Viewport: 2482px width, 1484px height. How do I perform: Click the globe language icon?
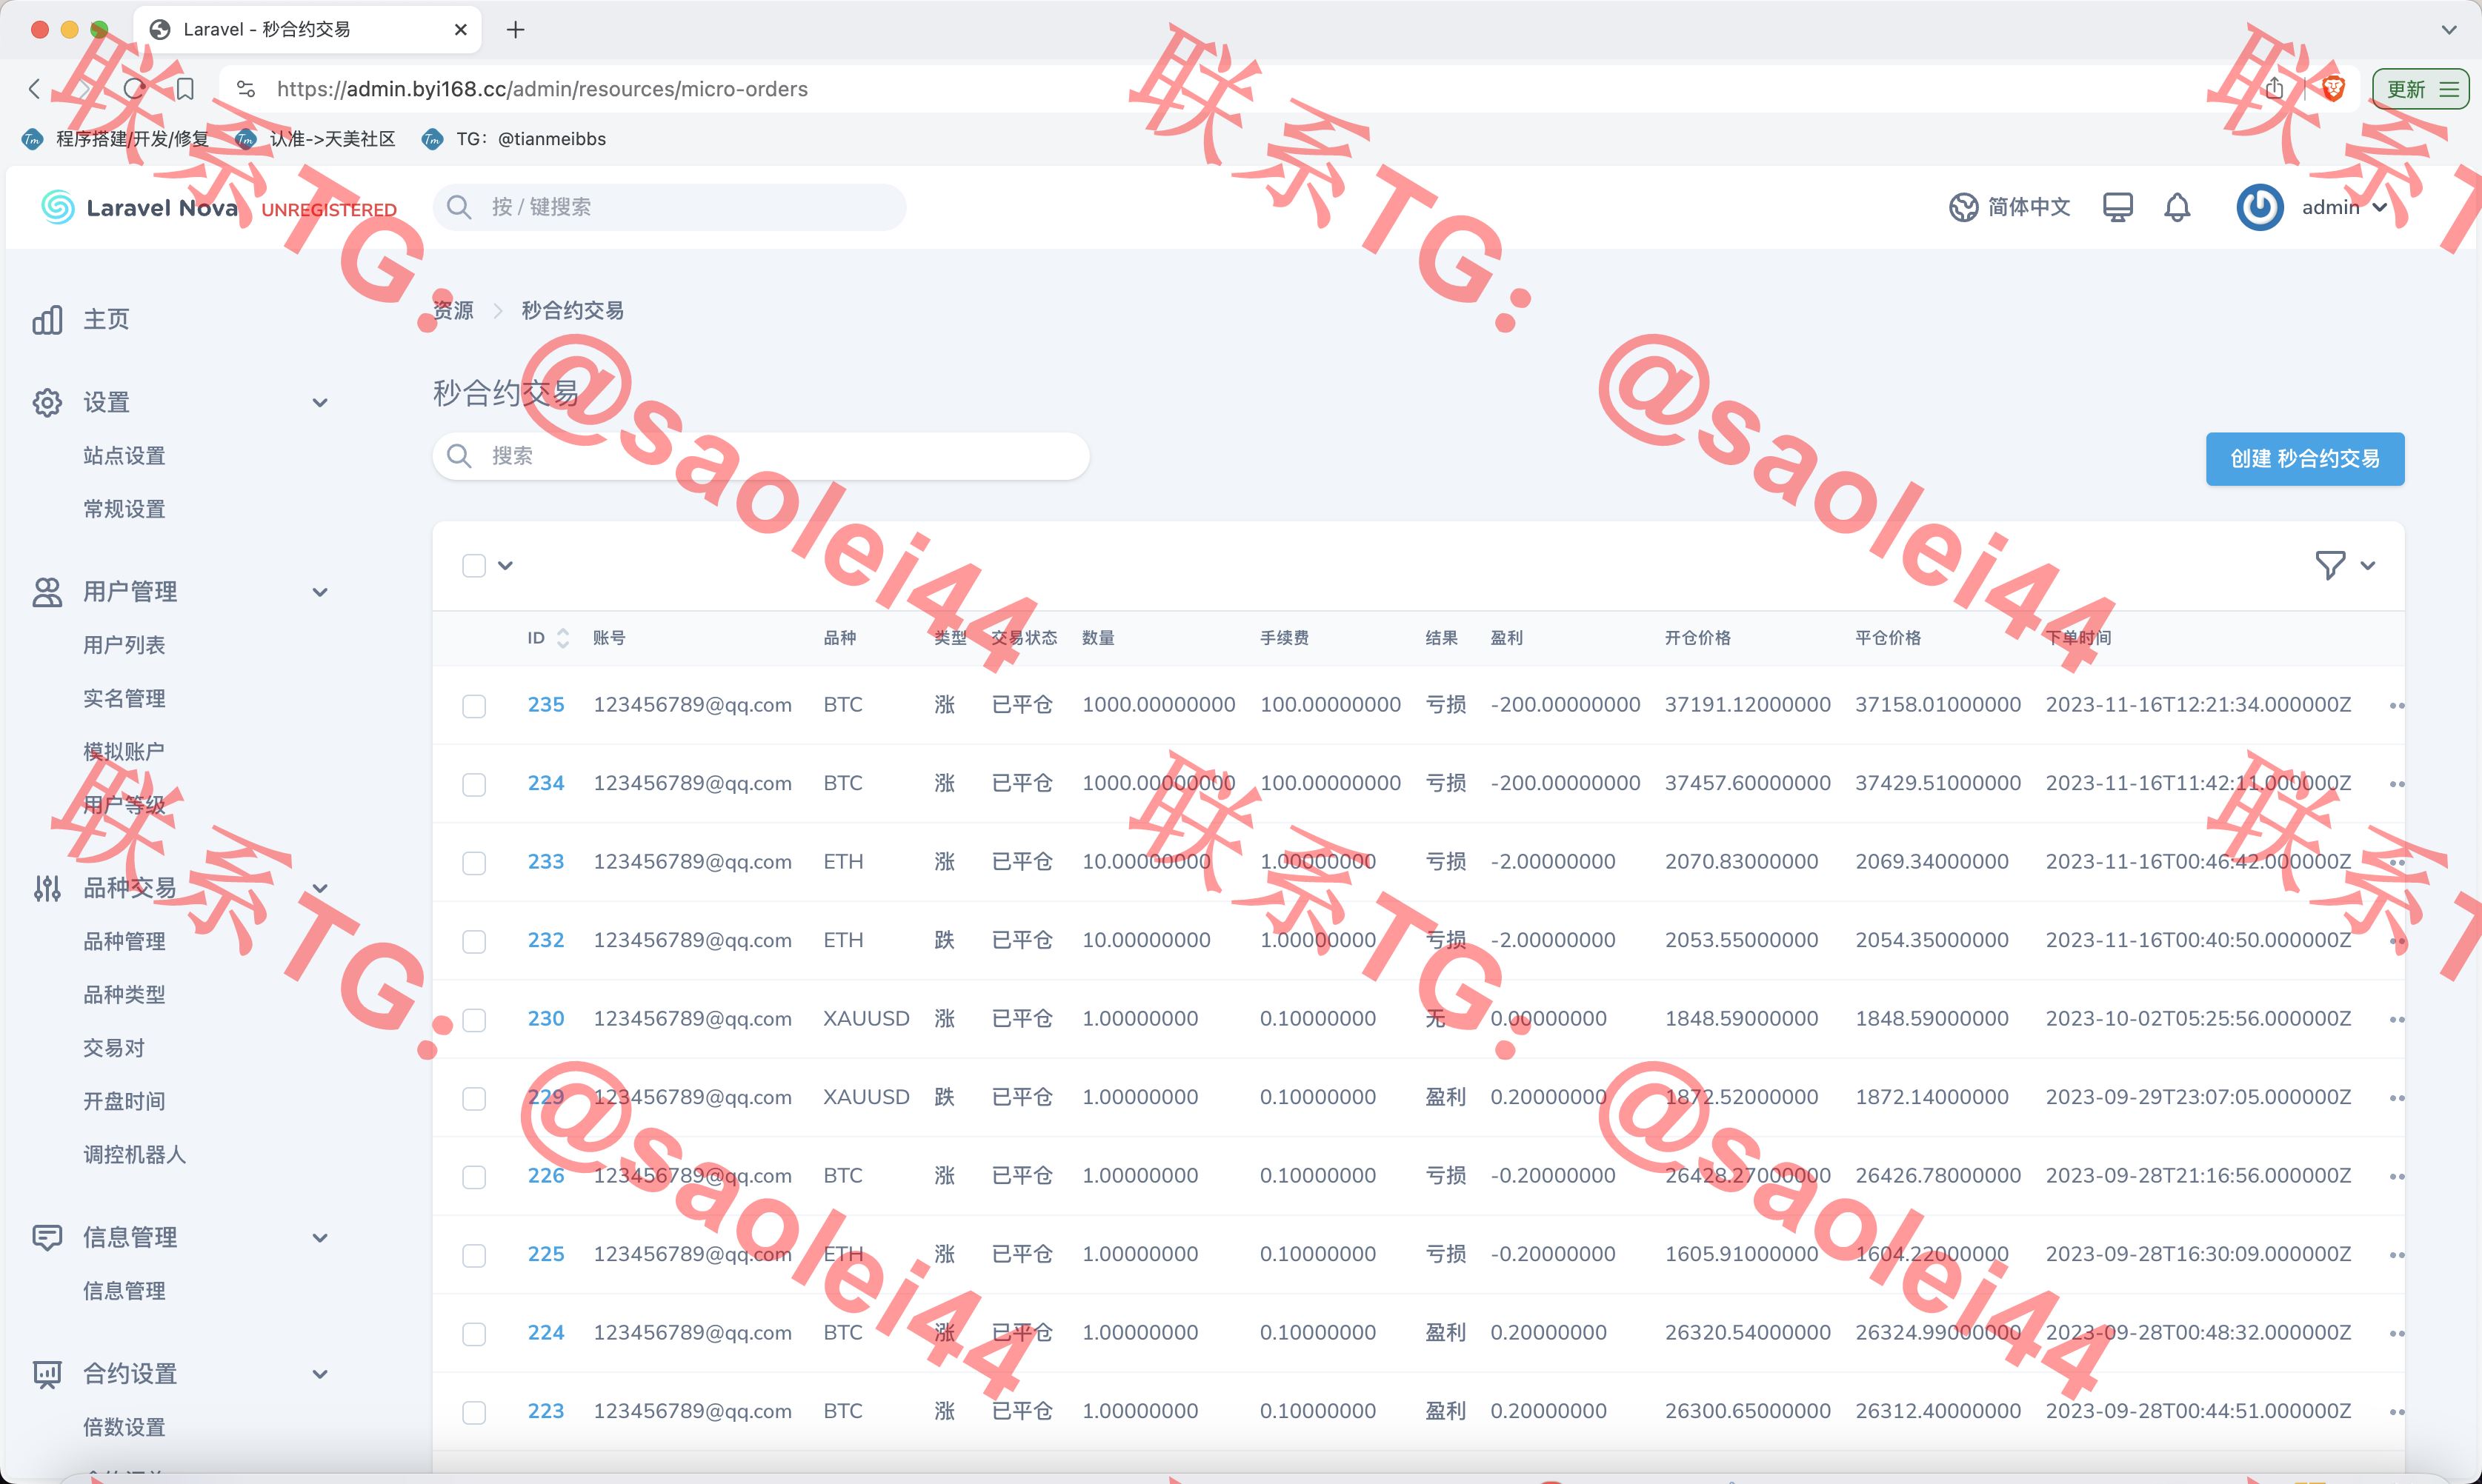(1963, 207)
